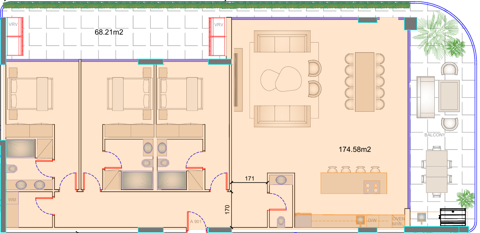
Task: Select the WM washing machine label
Action: [x=12, y=199]
